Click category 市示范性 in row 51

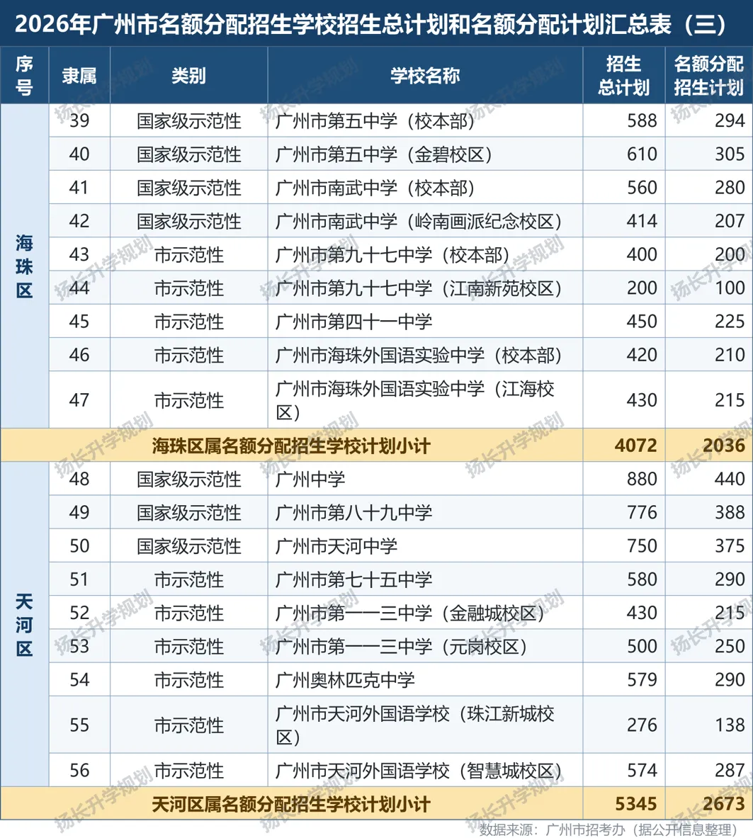click(x=188, y=579)
